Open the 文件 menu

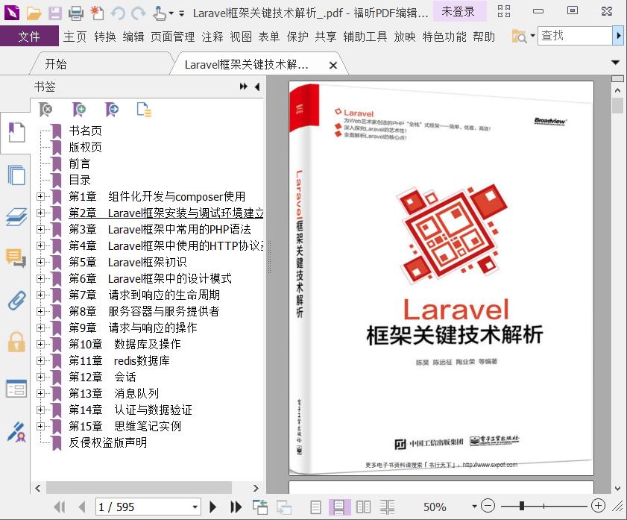coord(29,37)
